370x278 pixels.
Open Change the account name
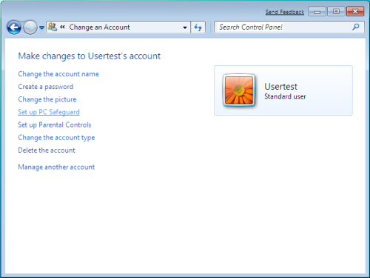click(x=58, y=74)
